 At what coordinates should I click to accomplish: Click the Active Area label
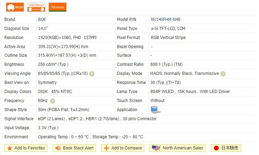coord(15,47)
